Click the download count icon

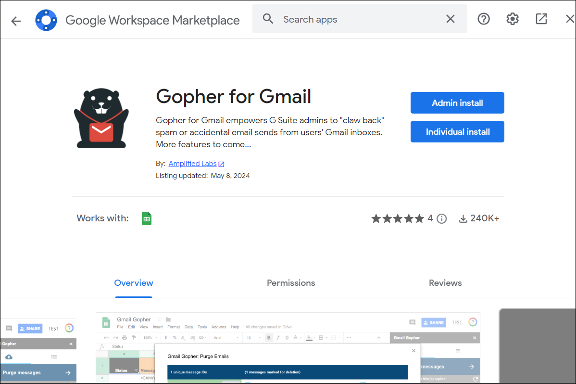463,219
